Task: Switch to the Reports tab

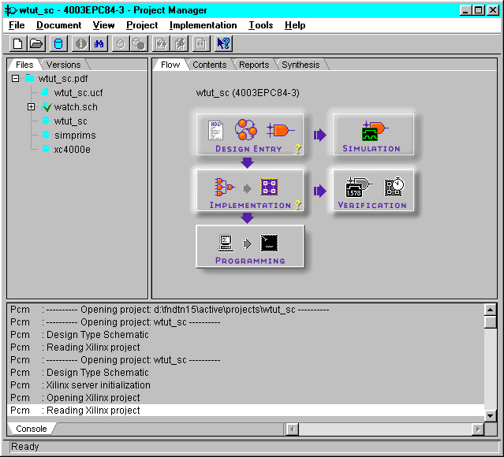Action: pos(254,65)
